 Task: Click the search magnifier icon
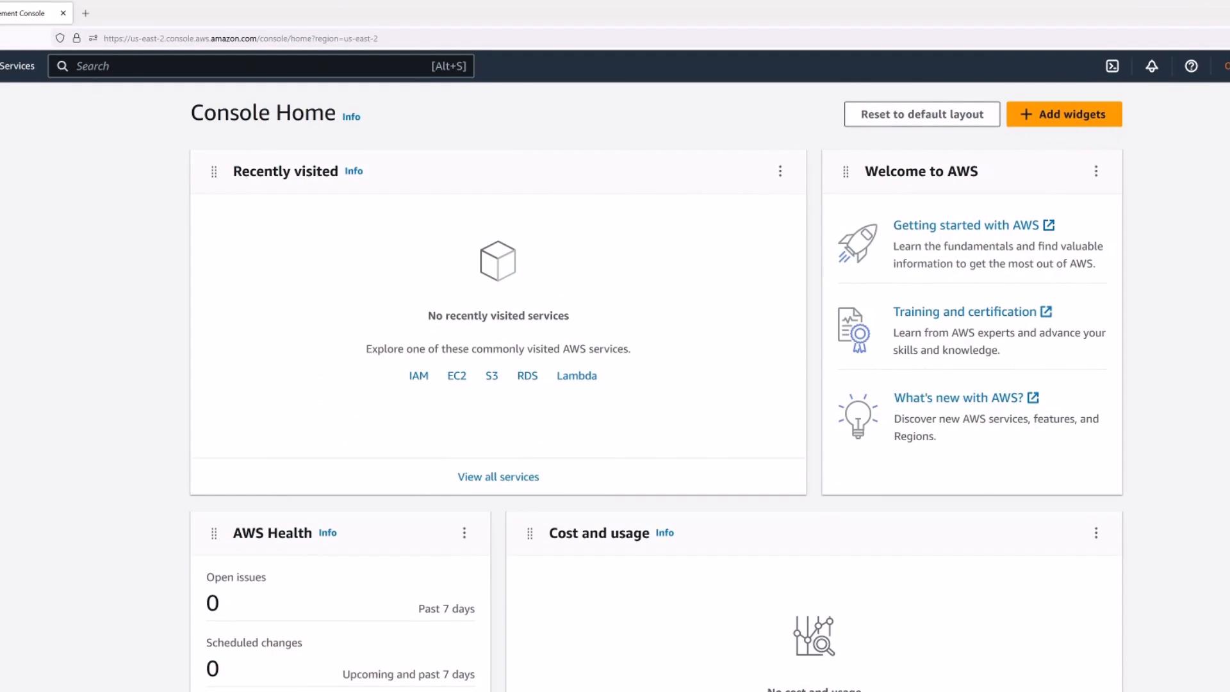[x=62, y=66]
